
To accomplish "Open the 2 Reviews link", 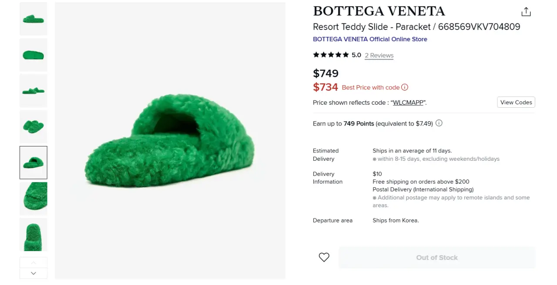I will click(x=379, y=55).
